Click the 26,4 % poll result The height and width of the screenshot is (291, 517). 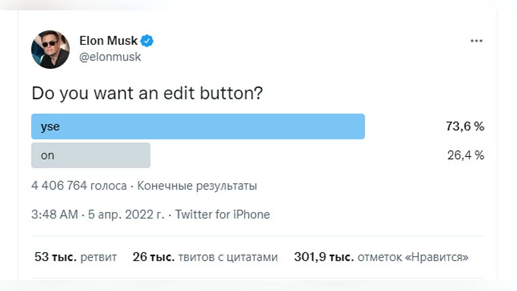466,155
